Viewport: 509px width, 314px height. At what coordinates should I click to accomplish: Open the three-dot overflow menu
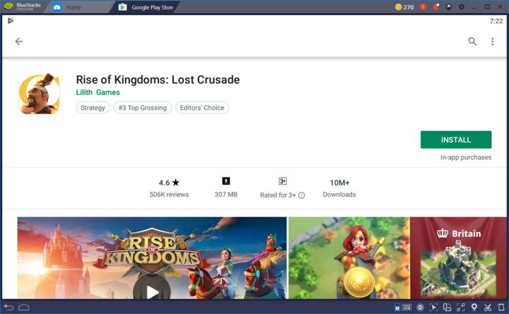[x=493, y=42]
